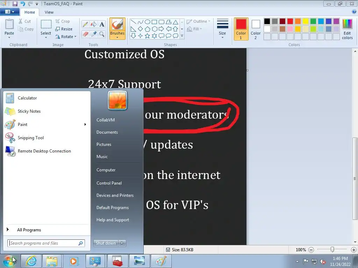
Task: Click the Save icon in title bar
Action: [x=15, y=3]
